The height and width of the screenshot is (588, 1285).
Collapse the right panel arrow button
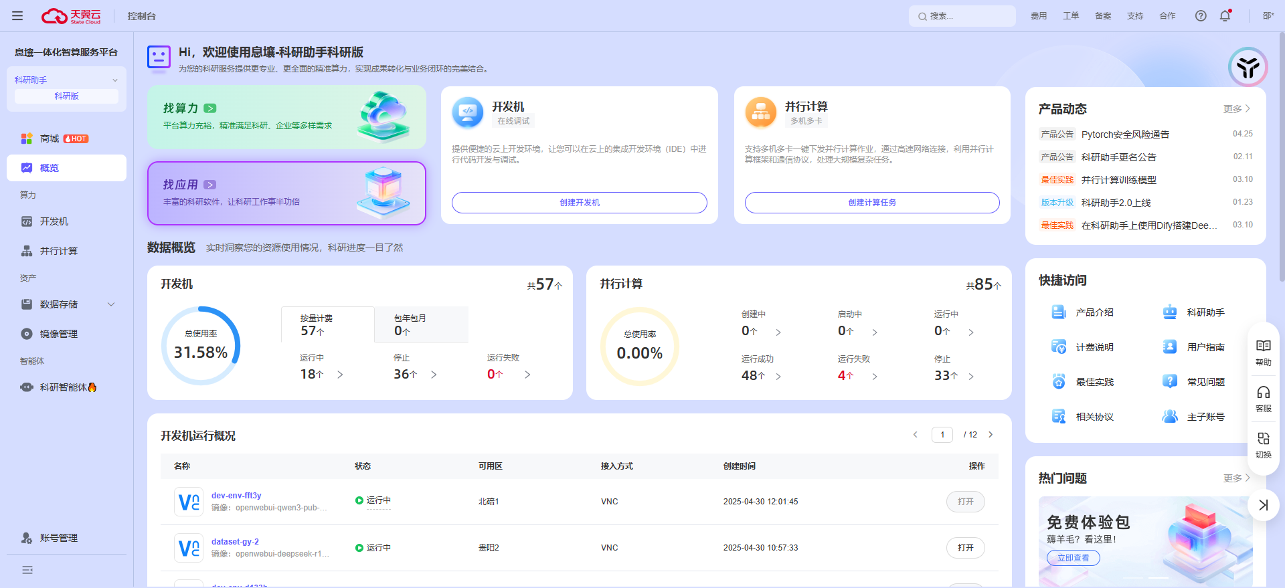1264,505
